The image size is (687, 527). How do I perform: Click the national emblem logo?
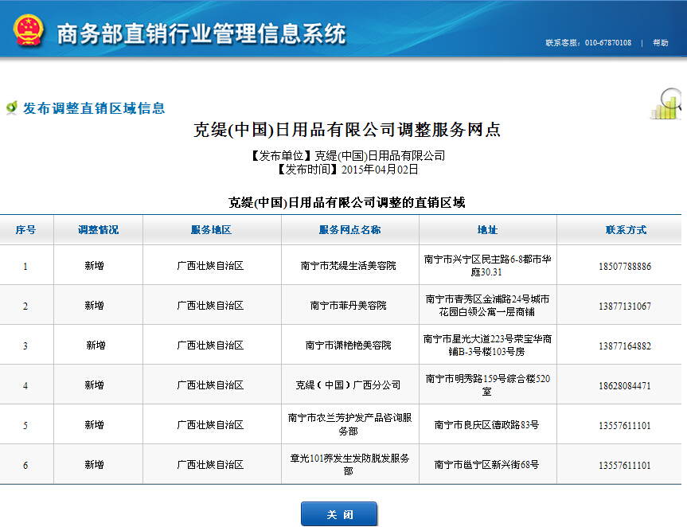[29, 29]
